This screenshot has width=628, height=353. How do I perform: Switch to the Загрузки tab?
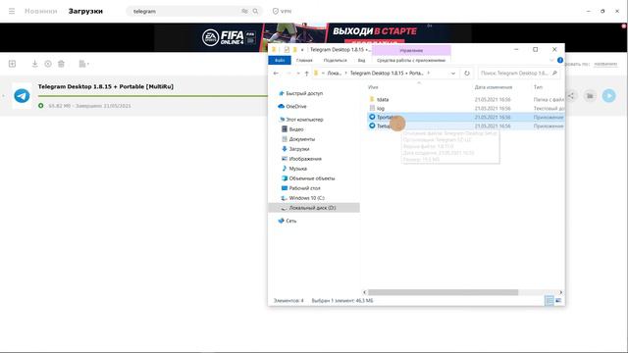pyautogui.click(x=85, y=11)
